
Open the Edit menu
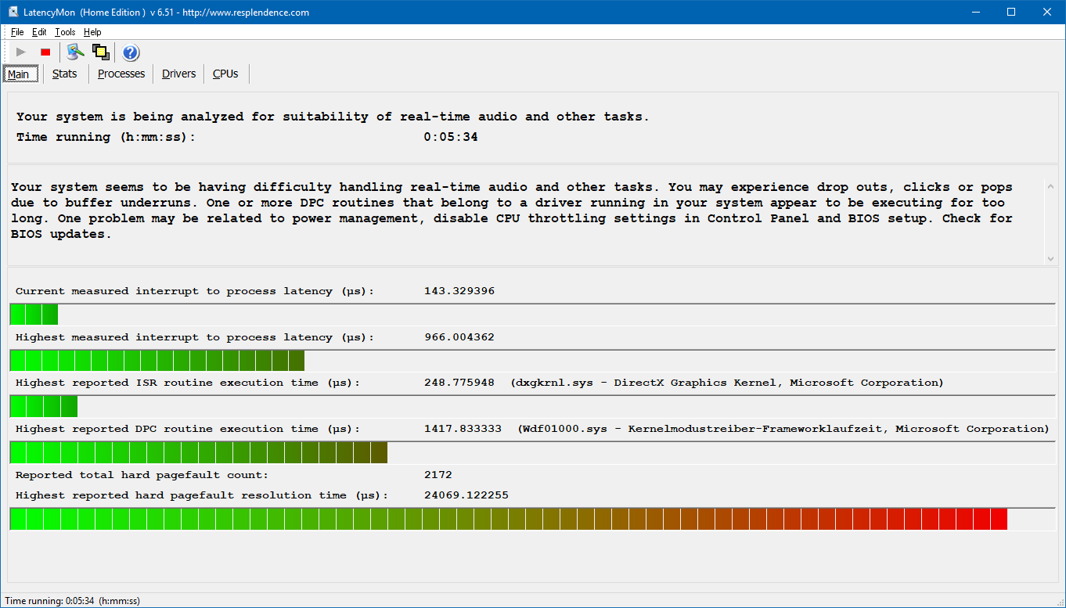(x=39, y=32)
